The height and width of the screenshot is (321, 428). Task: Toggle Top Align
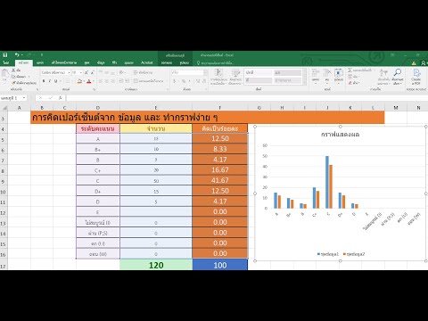(x=101, y=72)
